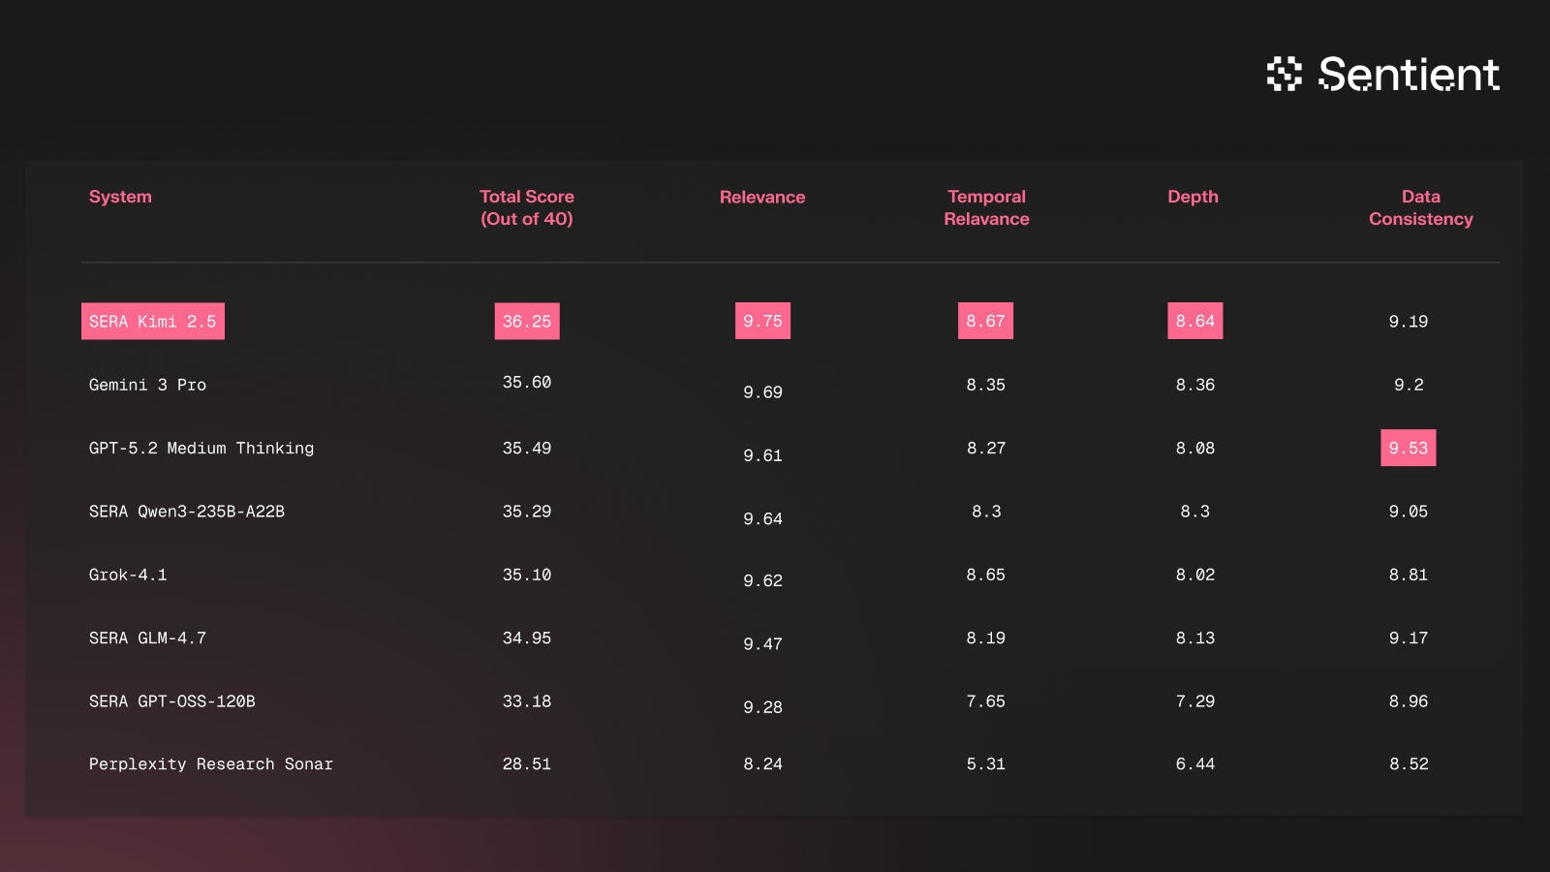Image resolution: width=1550 pixels, height=872 pixels.
Task: Click the total score 34.95
Action: tap(527, 638)
